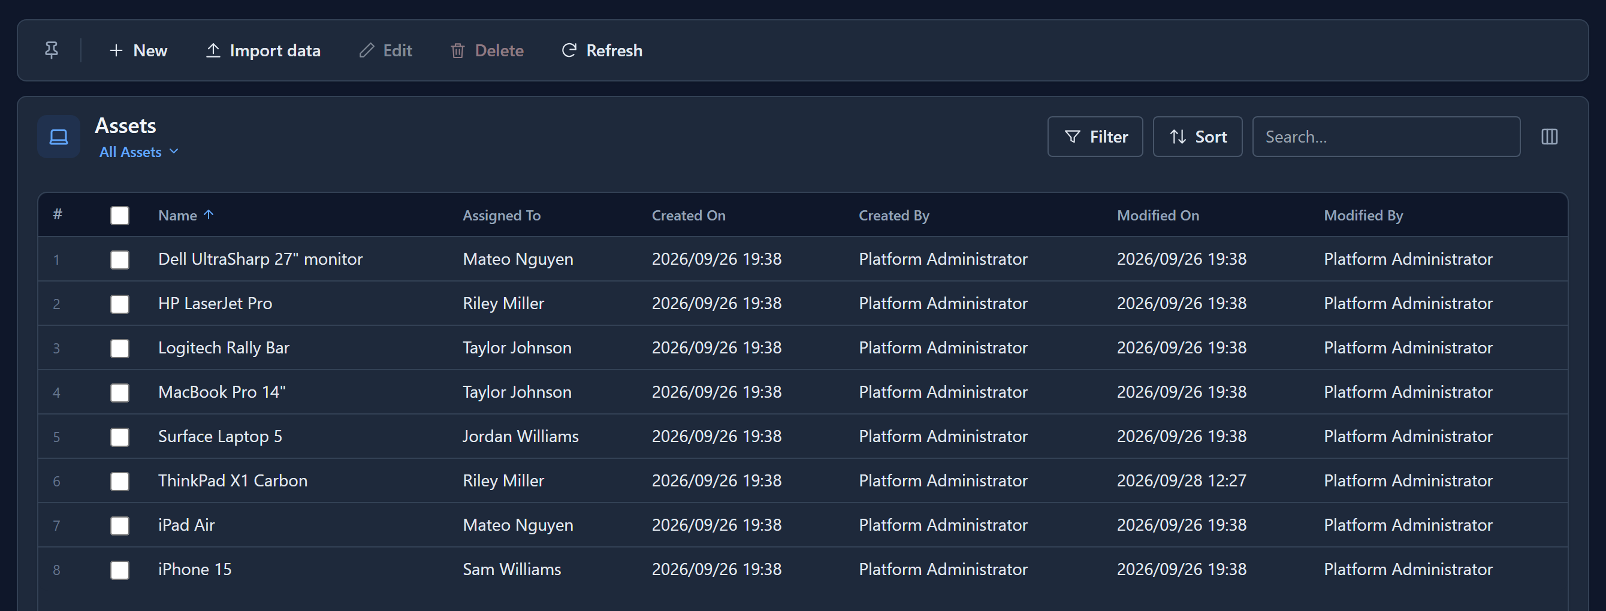
Task: Click the Search input field
Action: (1386, 137)
